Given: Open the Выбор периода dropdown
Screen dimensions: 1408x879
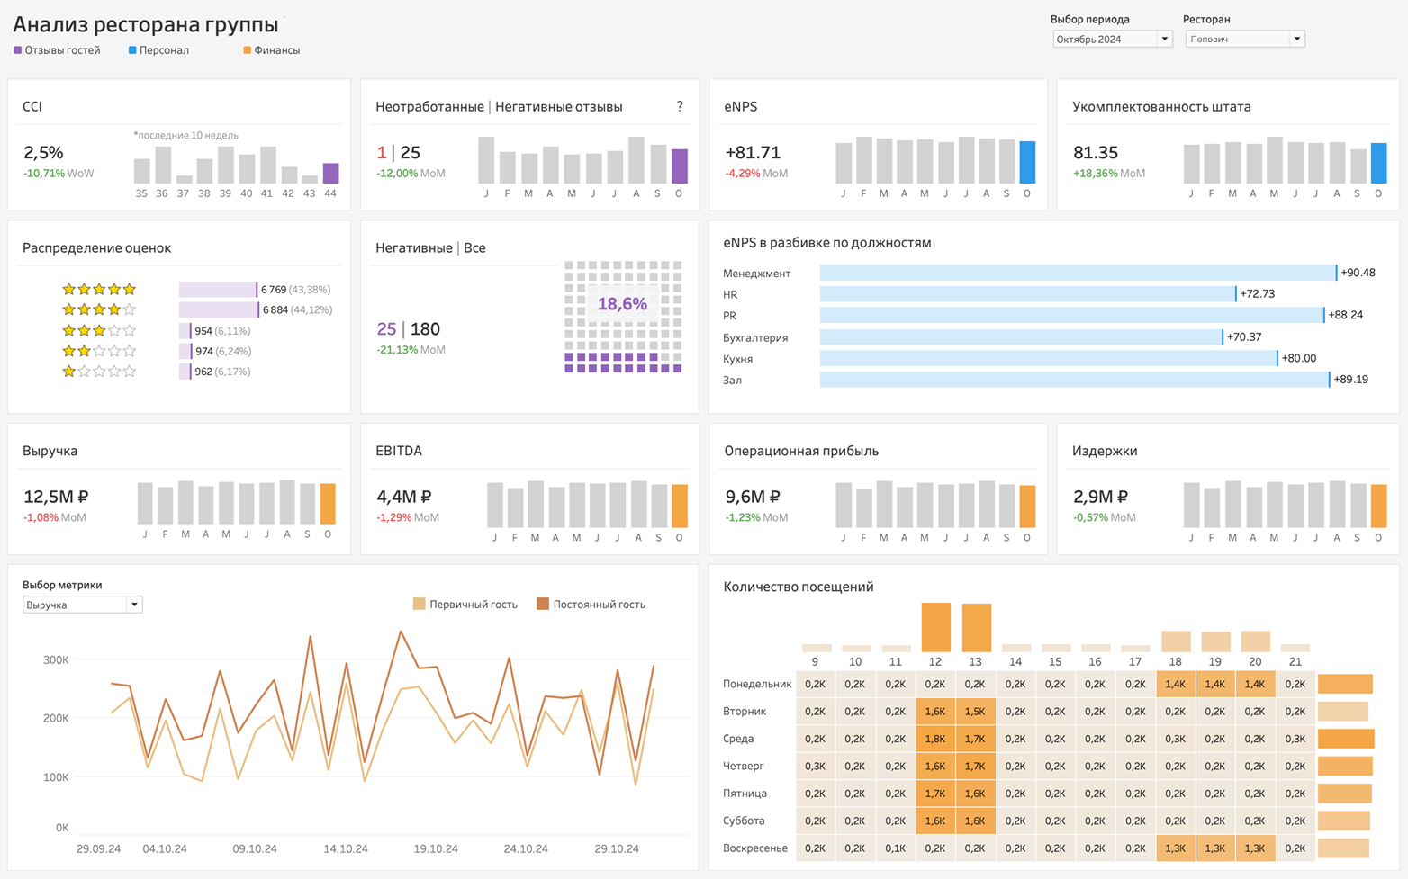Looking at the screenshot, I should coord(1113,39).
